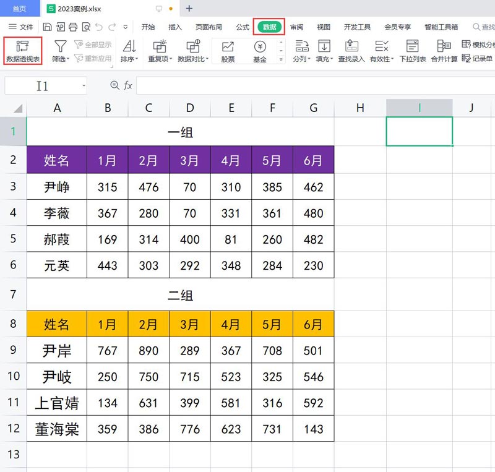Click the purple 姓名 header cell
The height and width of the screenshot is (472, 495).
tap(57, 160)
